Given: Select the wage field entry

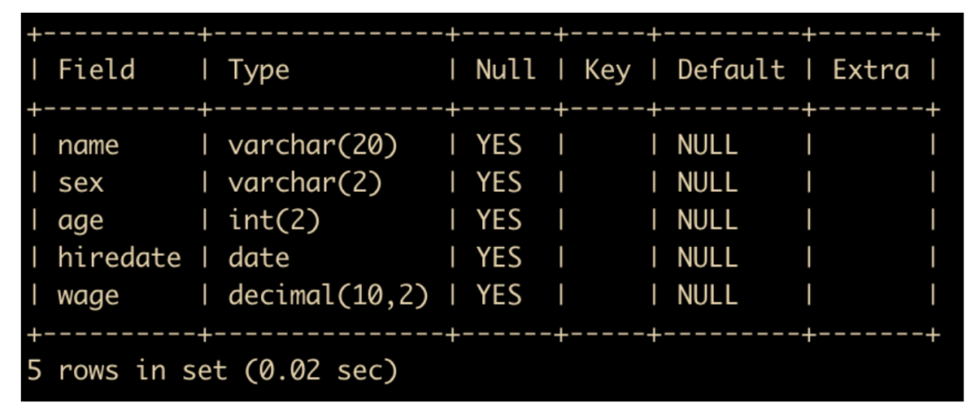Looking at the screenshot, I should (88, 297).
